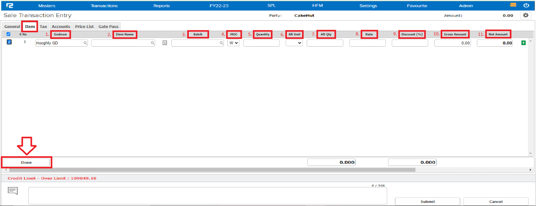Open the Transactions menu

tap(104, 6)
